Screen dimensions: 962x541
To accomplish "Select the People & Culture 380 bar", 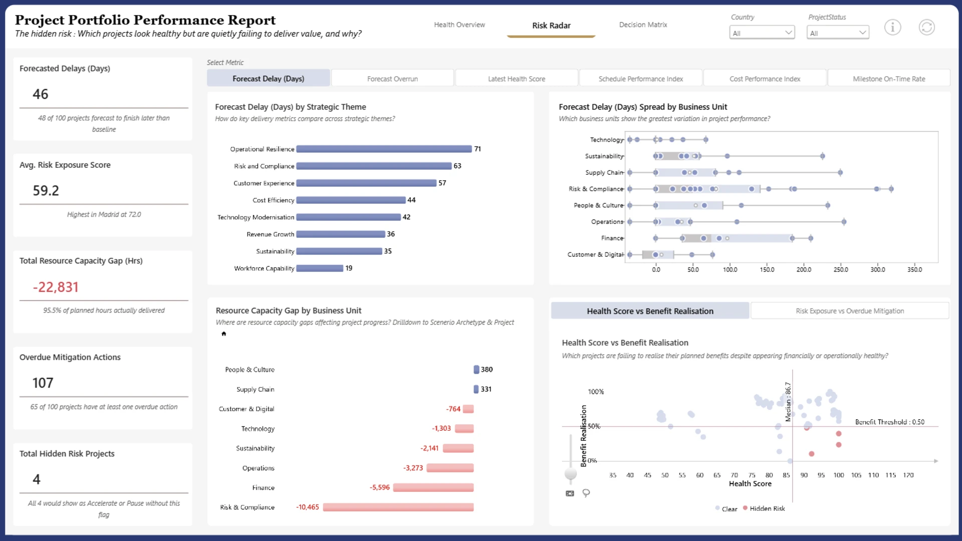I will 476,369.
